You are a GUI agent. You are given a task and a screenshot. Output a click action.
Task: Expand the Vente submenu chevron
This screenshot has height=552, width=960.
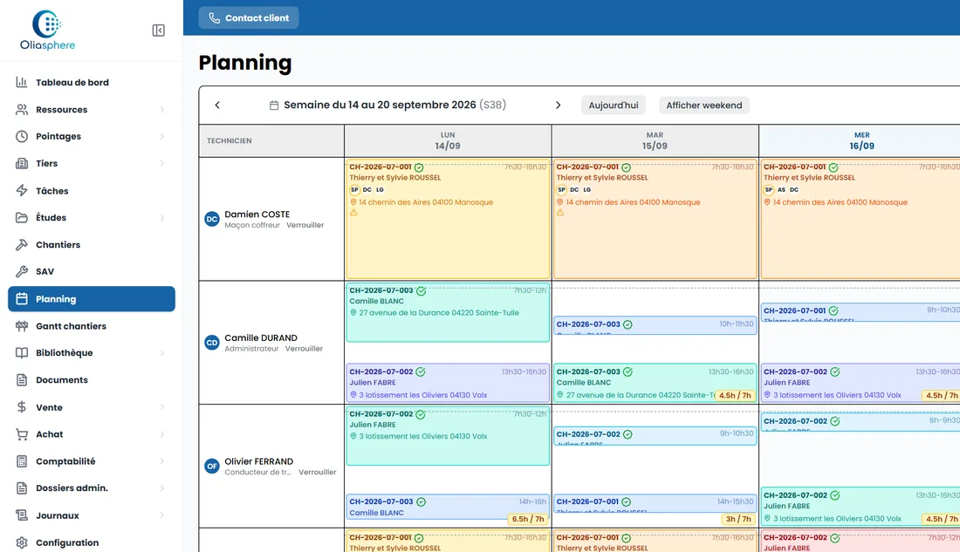coord(162,407)
